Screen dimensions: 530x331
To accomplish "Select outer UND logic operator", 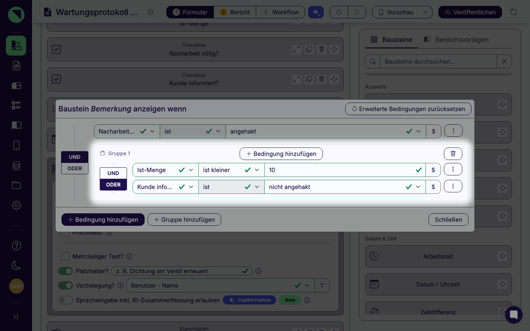I will click(x=75, y=157).
